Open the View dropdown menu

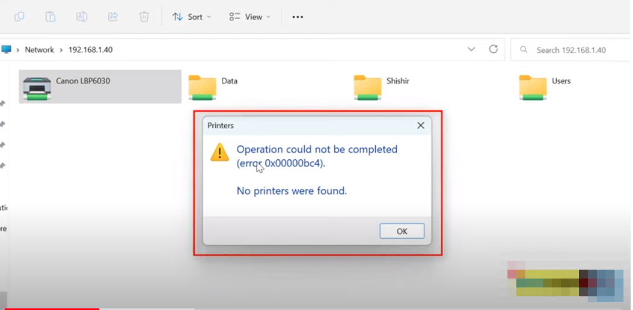tap(249, 17)
